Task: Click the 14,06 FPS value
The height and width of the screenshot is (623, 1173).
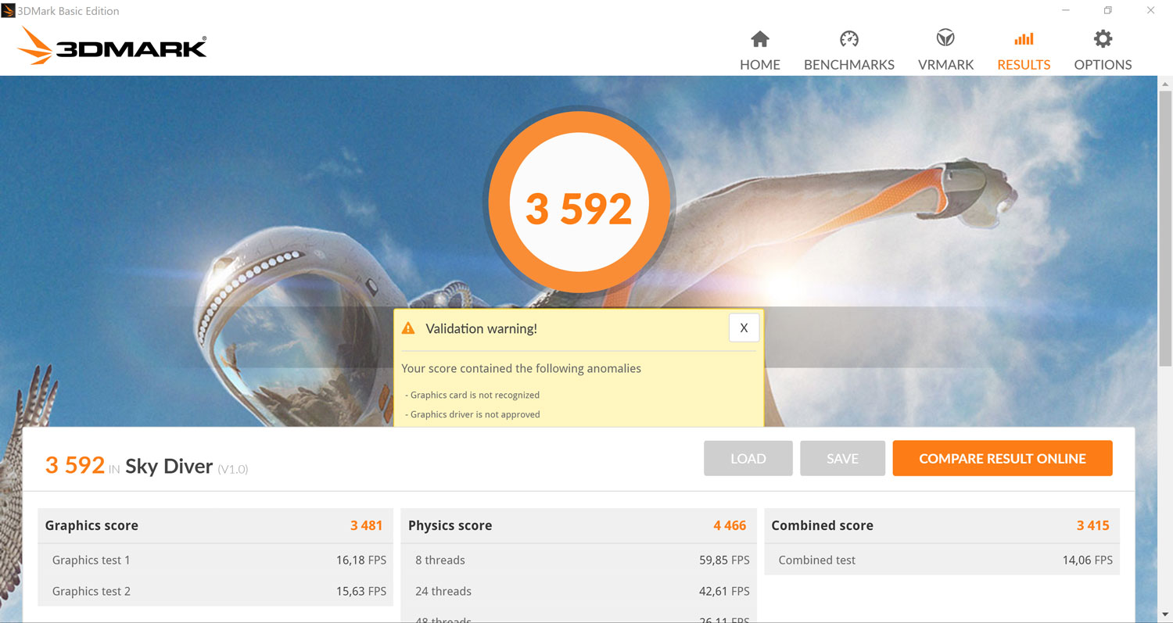Action: pyautogui.click(x=1087, y=560)
